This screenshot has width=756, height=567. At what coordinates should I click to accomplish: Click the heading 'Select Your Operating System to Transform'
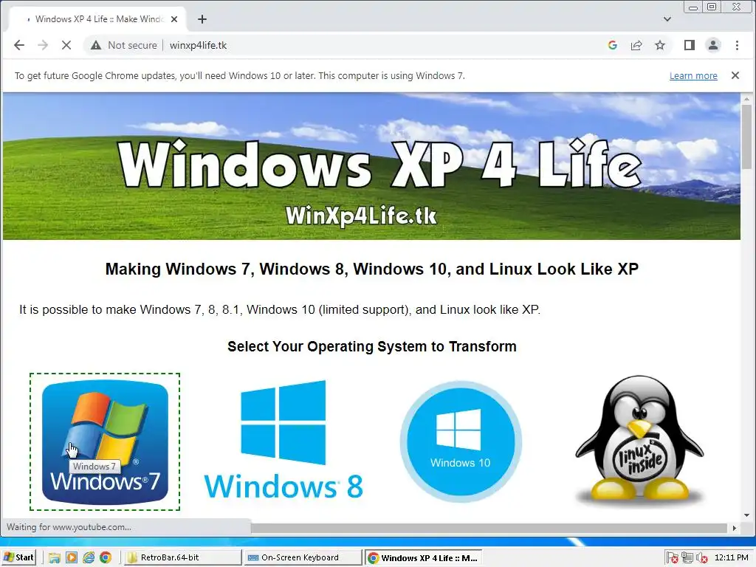[372, 347]
